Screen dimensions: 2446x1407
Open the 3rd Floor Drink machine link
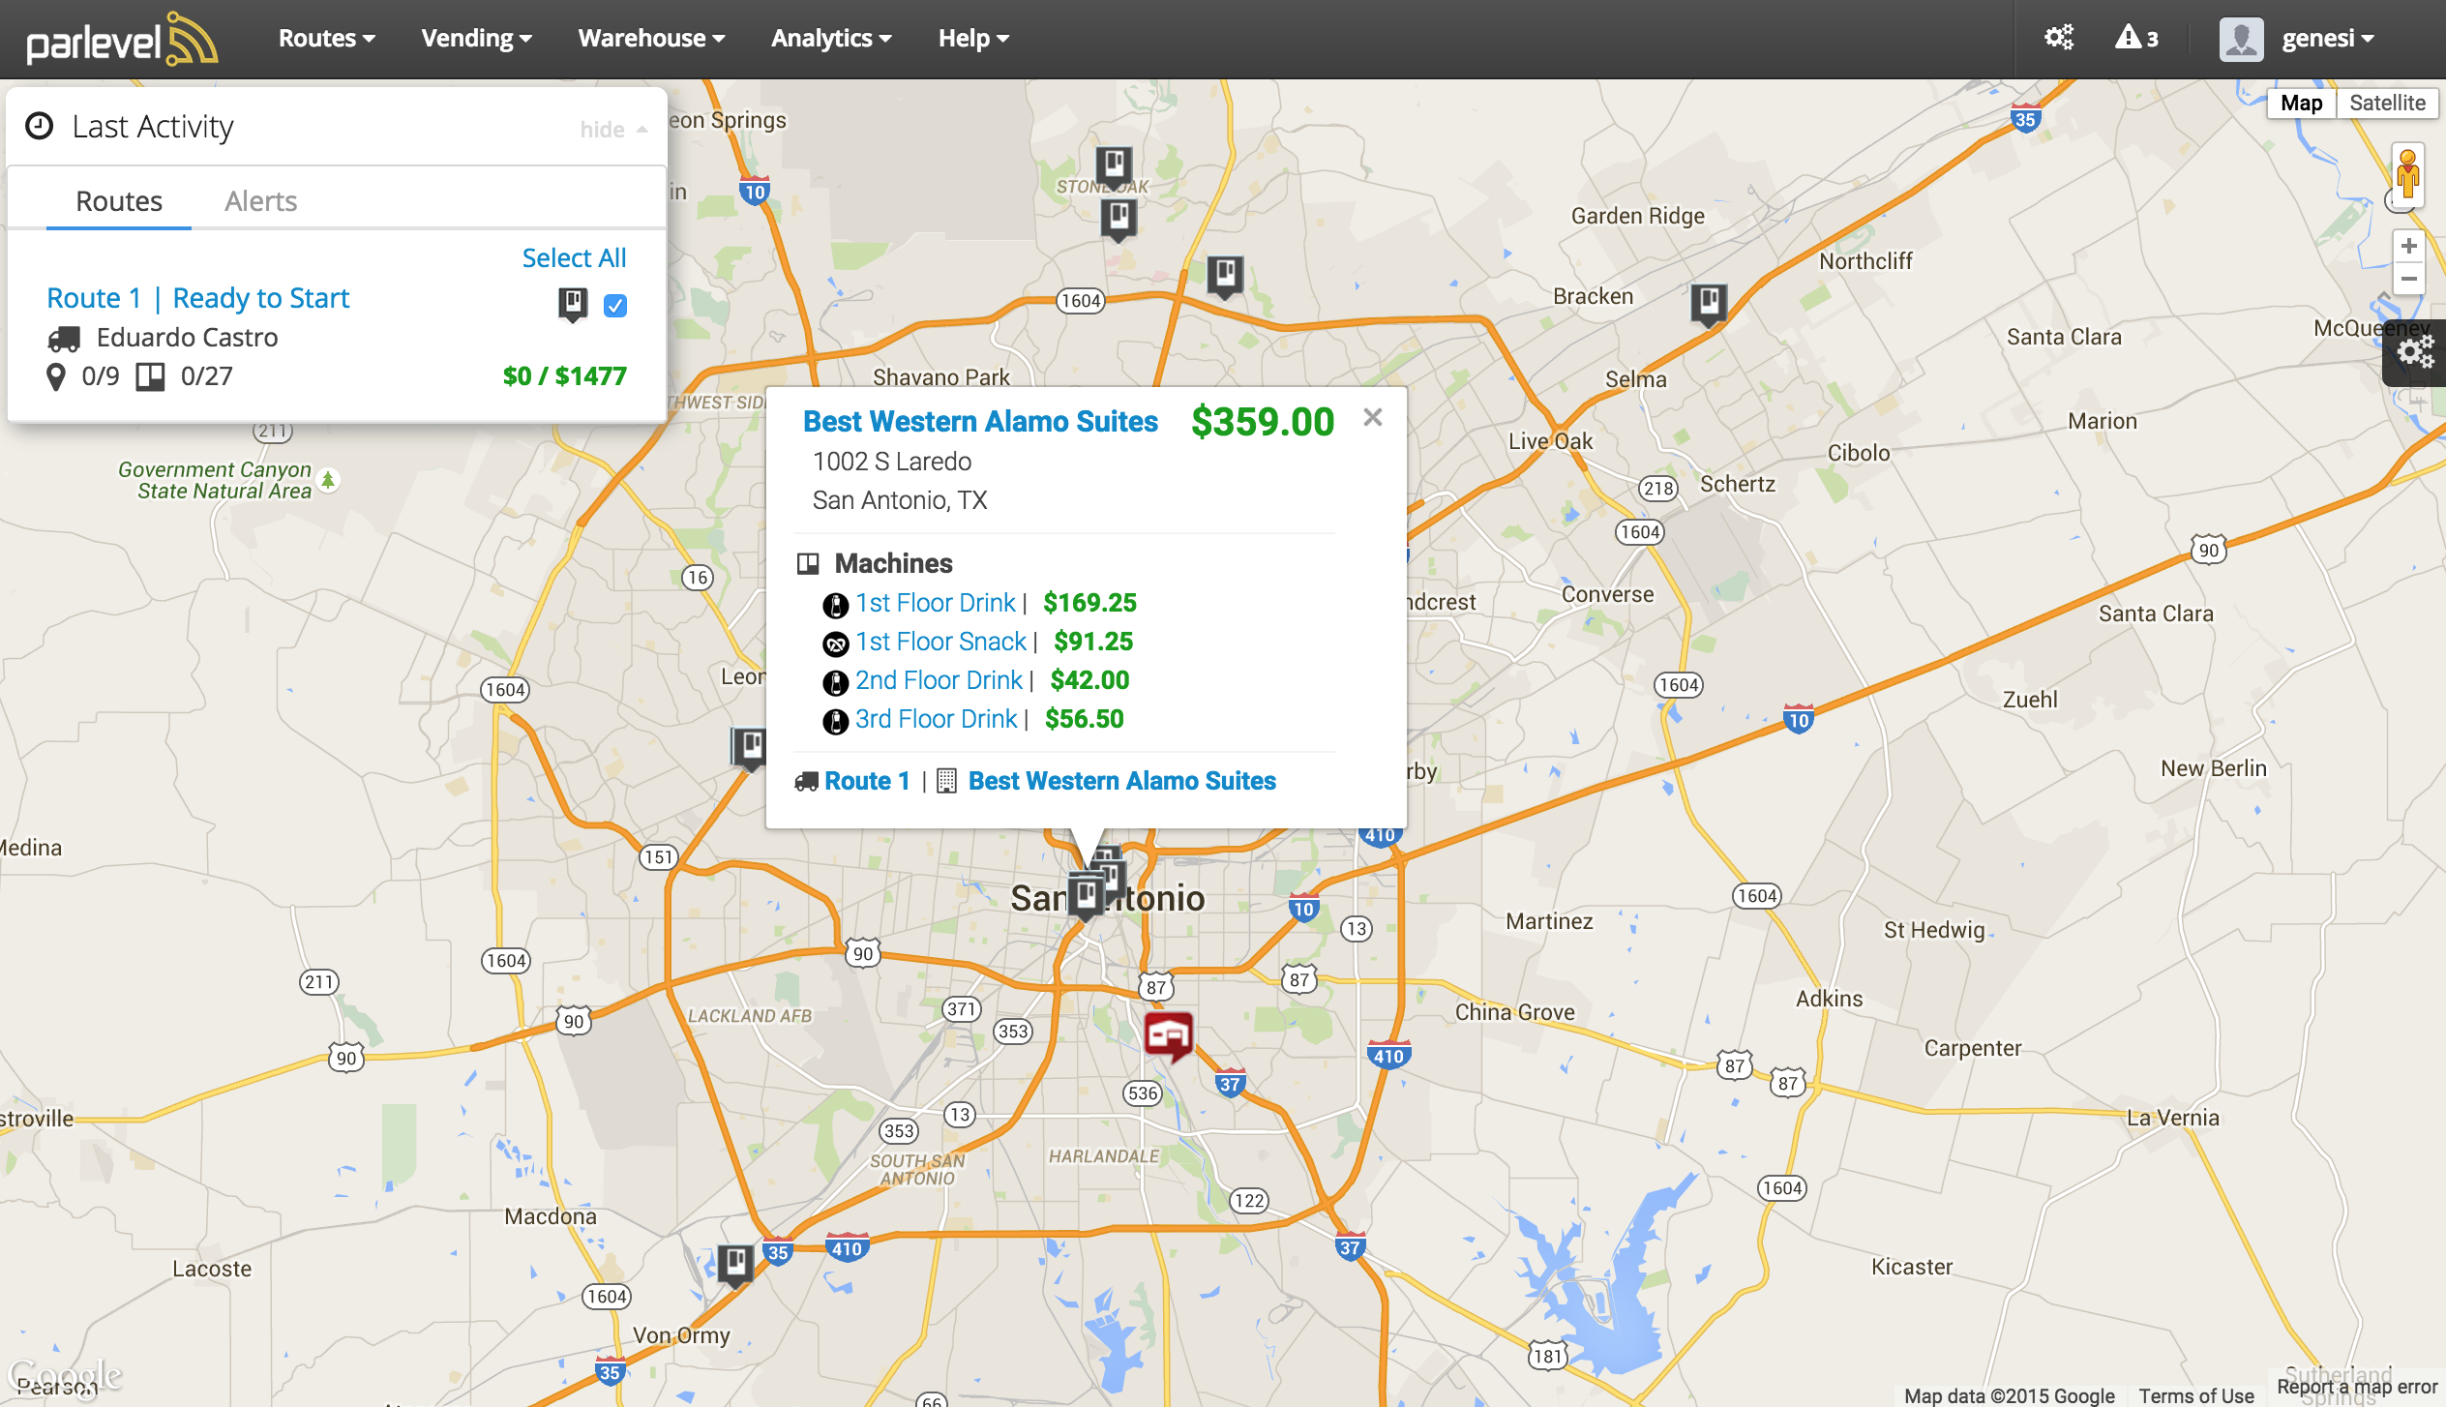pyautogui.click(x=936, y=719)
